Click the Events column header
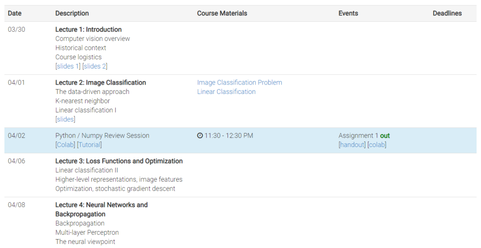The width and height of the screenshot is (481, 248). click(x=348, y=13)
